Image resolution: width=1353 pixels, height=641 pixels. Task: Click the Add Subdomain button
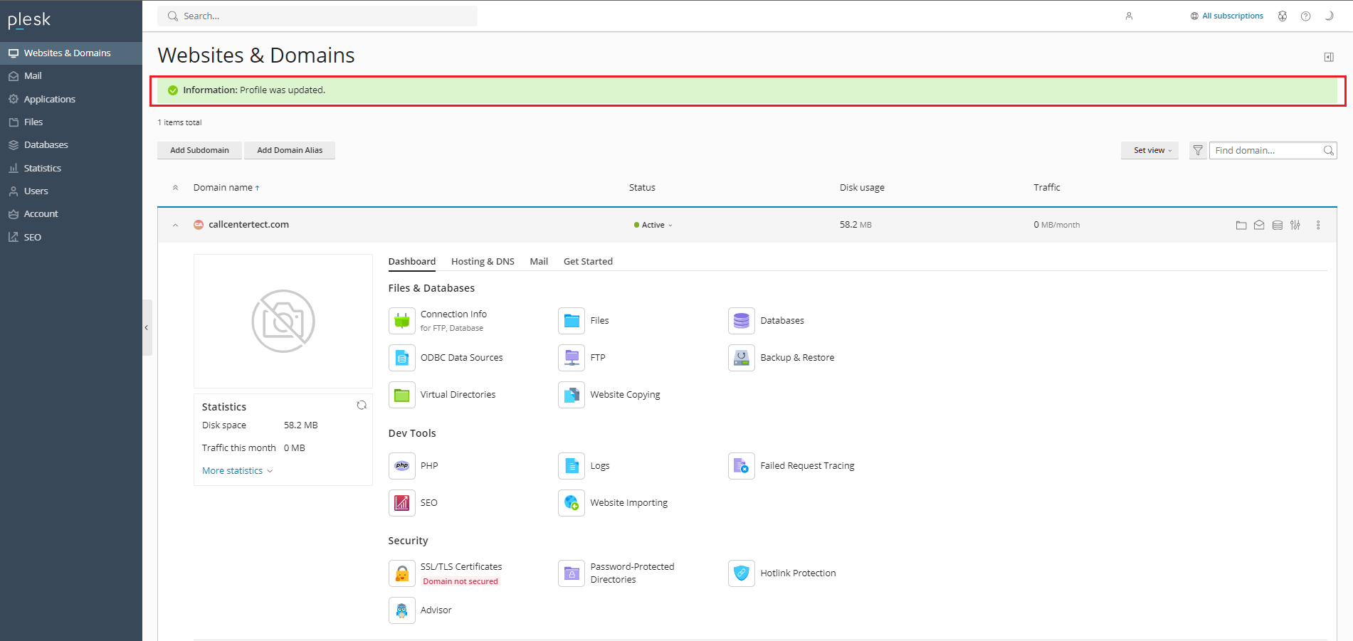[x=199, y=151]
